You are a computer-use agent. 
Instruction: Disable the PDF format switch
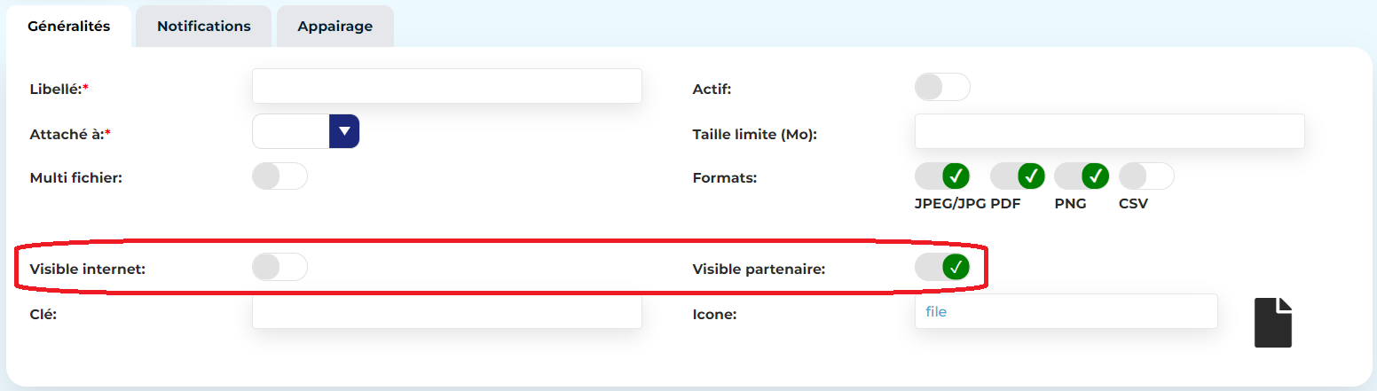(x=1018, y=176)
